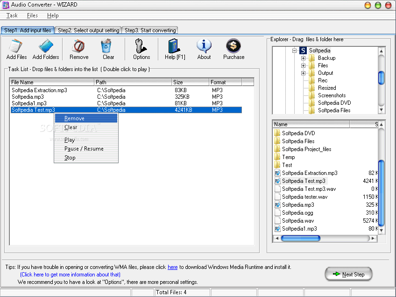Click the file list vertical scrollbar thumb
This screenshot has width=396, height=297.
pyautogui.click(x=382, y=193)
